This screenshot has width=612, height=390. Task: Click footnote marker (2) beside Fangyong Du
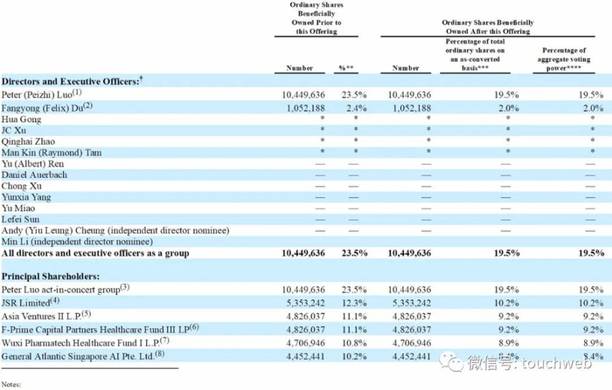point(87,106)
